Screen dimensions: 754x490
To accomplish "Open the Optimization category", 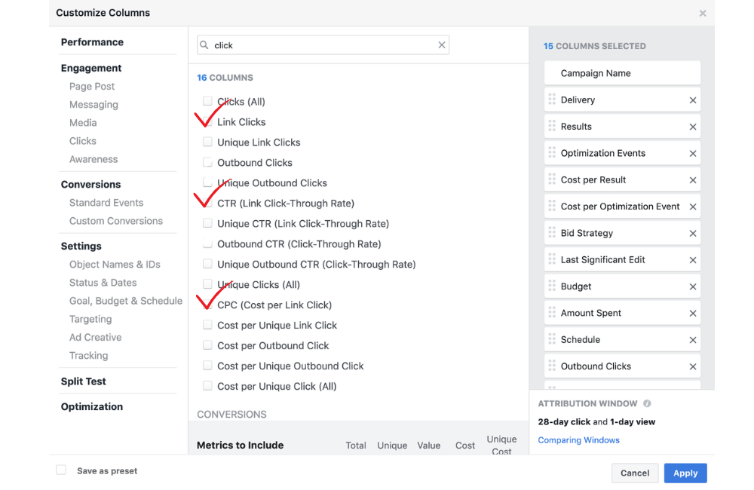I will 91,406.
